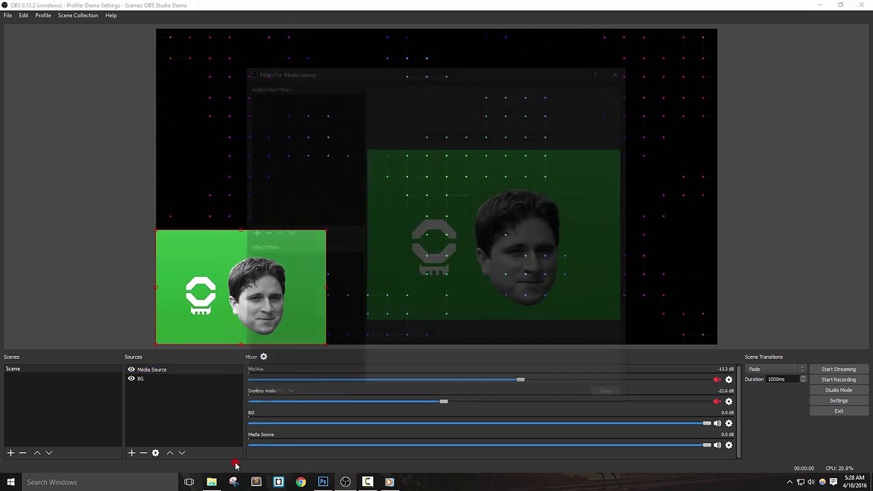Remove selected source with minus icon
Screen dimensions: 873x491
point(143,453)
